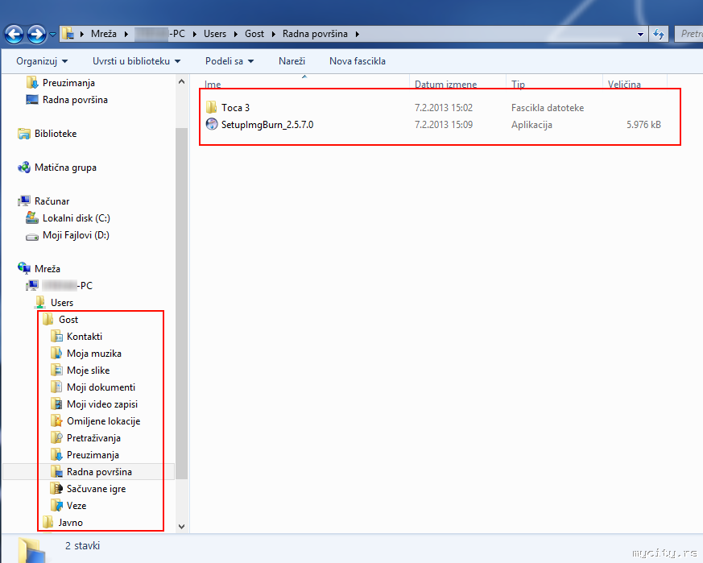
Task: Click navigation pane scroll up arrow
Action: point(181,81)
